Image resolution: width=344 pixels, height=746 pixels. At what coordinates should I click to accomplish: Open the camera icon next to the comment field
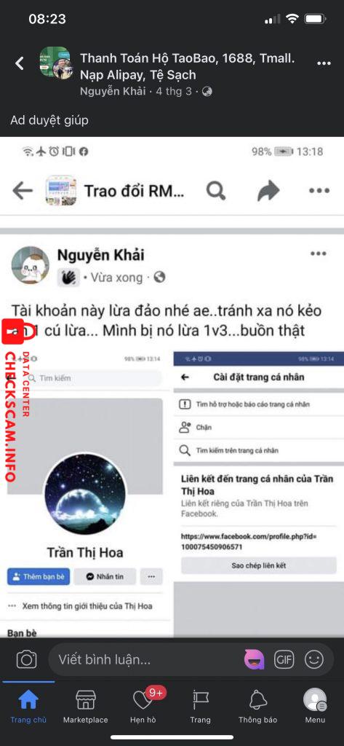coord(27,659)
